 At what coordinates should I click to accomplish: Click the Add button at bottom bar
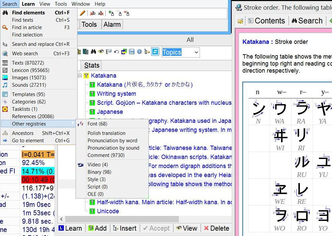[98, 228]
